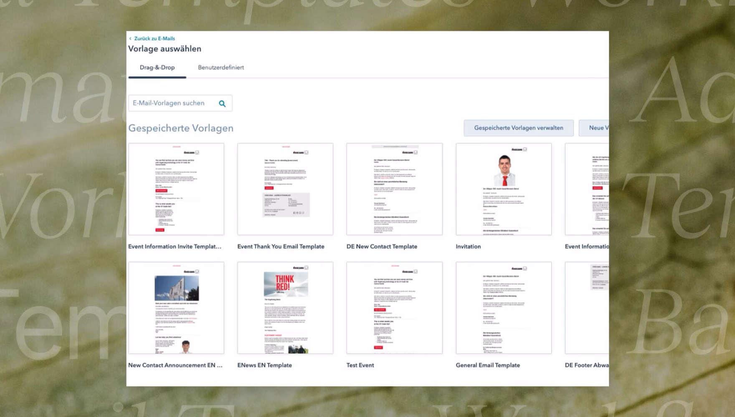Click the 'Test Event' label text
Screen dimensions: 735x417
pyautogui.click(x=360, y=365)
